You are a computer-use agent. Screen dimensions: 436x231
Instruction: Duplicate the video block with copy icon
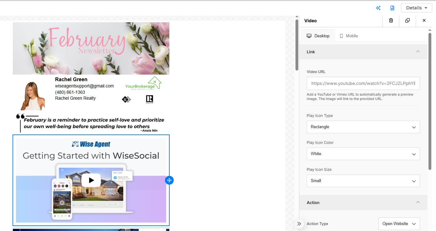coord(408,20)
